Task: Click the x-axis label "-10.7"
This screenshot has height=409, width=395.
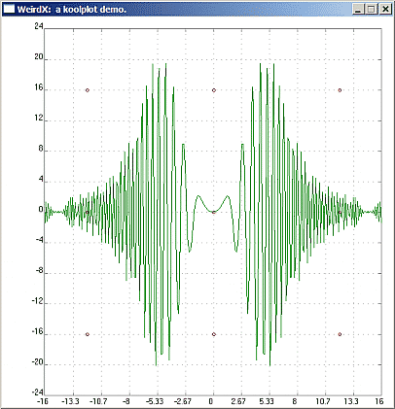Action: (98, 401)
